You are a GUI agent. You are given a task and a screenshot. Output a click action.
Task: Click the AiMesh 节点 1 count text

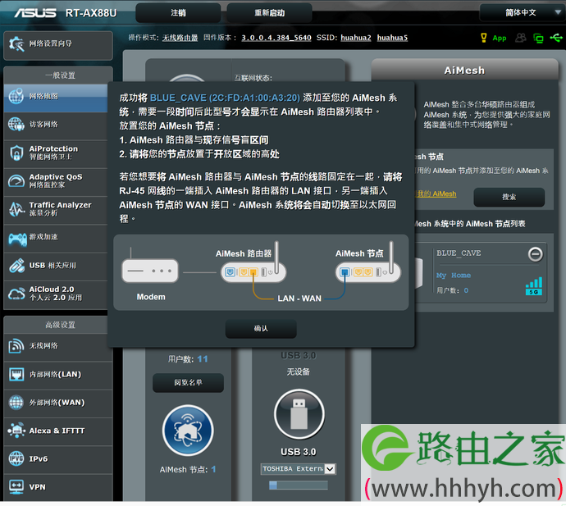pyautogui.click(x=188, y=469)
